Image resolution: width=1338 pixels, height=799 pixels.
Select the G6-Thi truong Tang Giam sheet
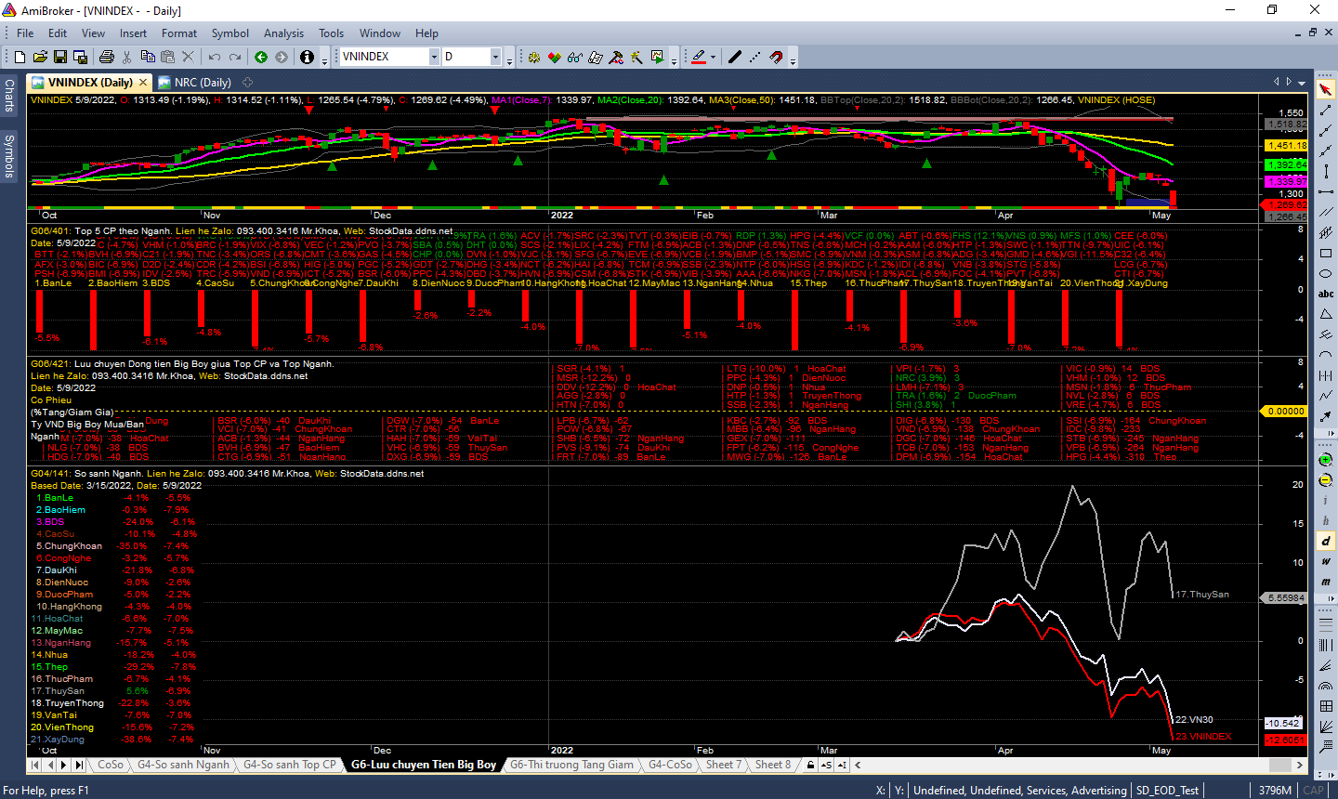pyautogui.click(x=571, y=765)
